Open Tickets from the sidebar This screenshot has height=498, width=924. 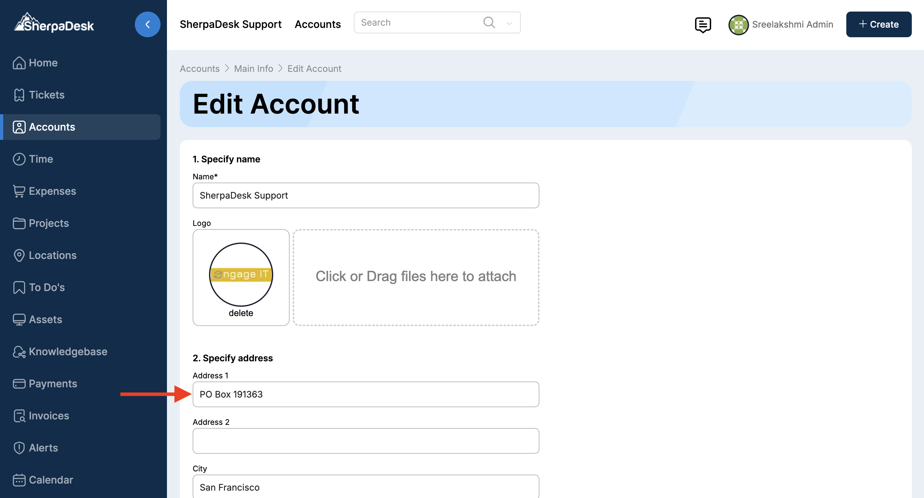pos(46,95)
